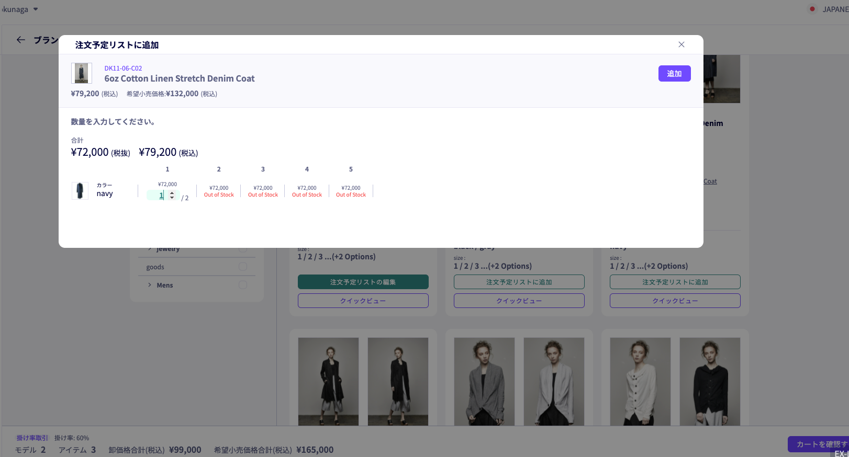Go back using the left arrow icon
Viewport: 849px width, 457px height.
tap(21, 40)
